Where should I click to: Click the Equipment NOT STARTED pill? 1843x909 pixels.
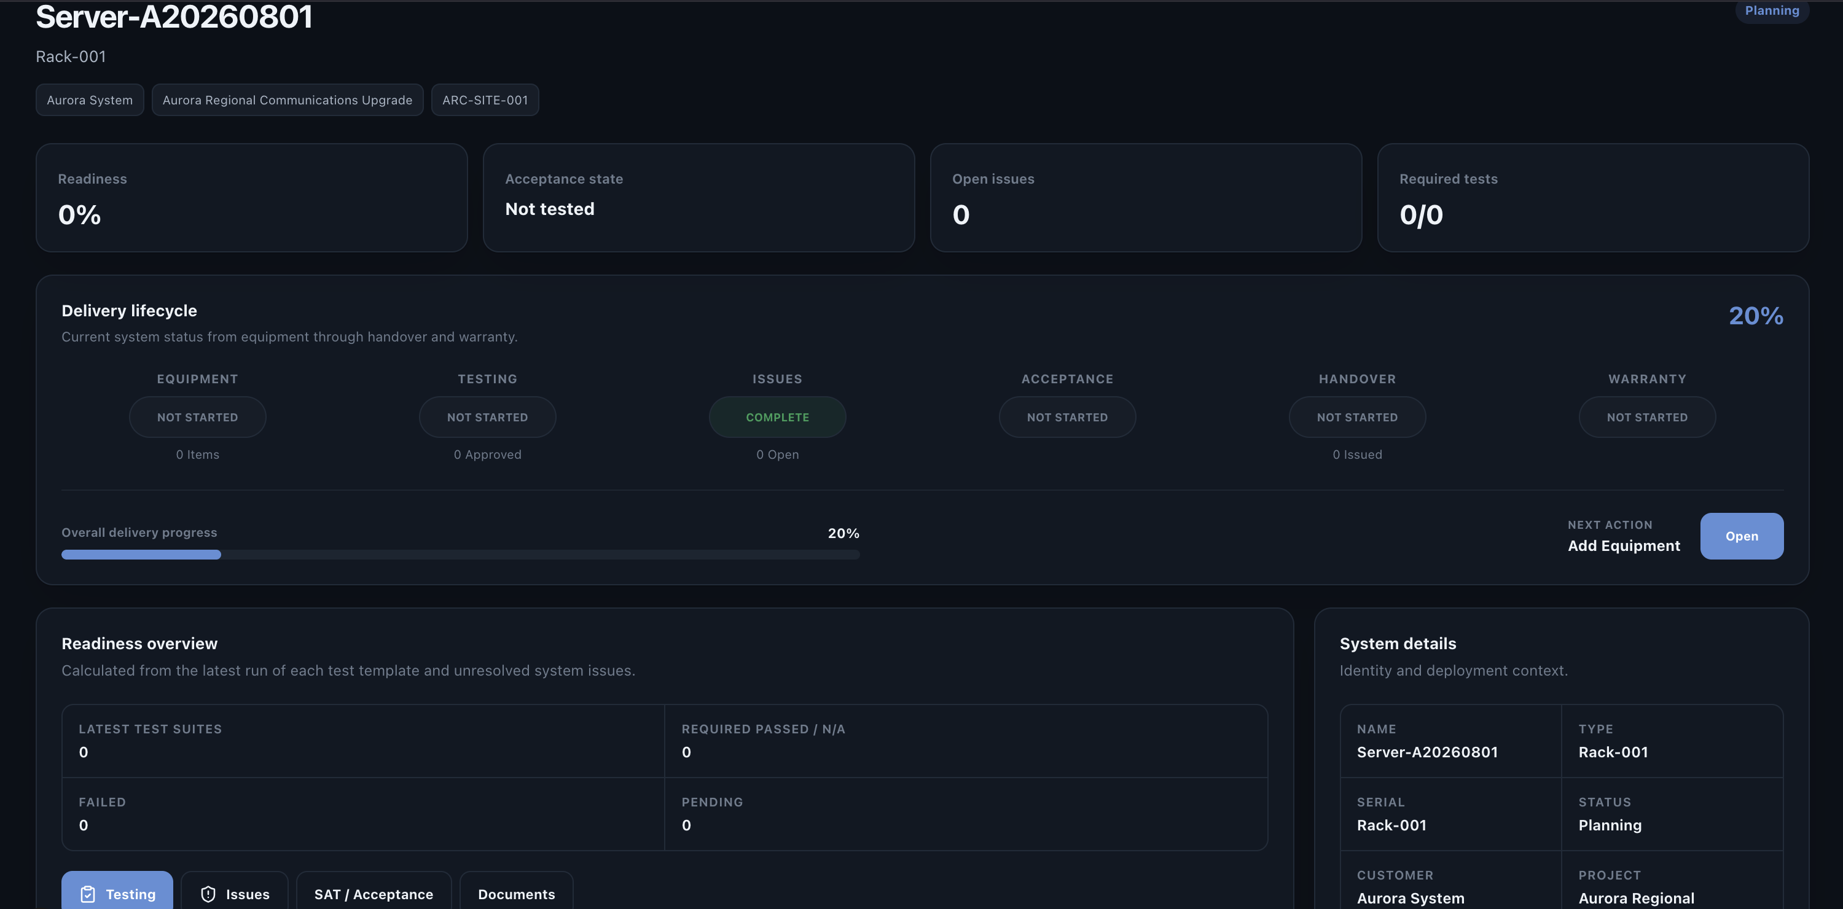coord(197,417)
